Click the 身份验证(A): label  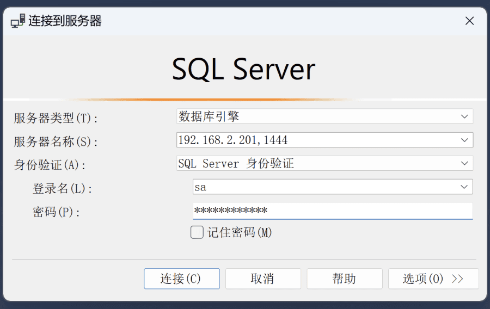[x=50, y=165]
